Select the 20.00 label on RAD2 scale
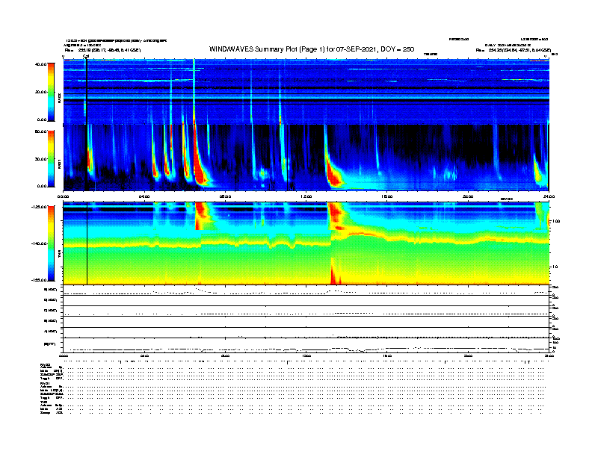The image size is (592, 457). pyautogui.click(x=40, y=92)
